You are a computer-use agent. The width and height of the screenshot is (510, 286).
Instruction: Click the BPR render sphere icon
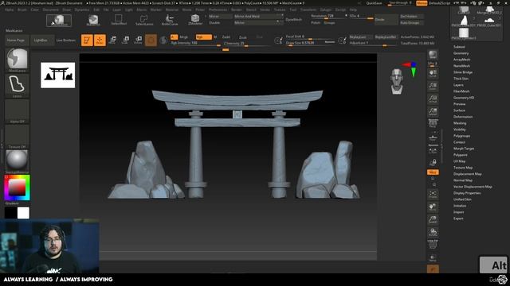pyautogui.click(x=433, y=54)
